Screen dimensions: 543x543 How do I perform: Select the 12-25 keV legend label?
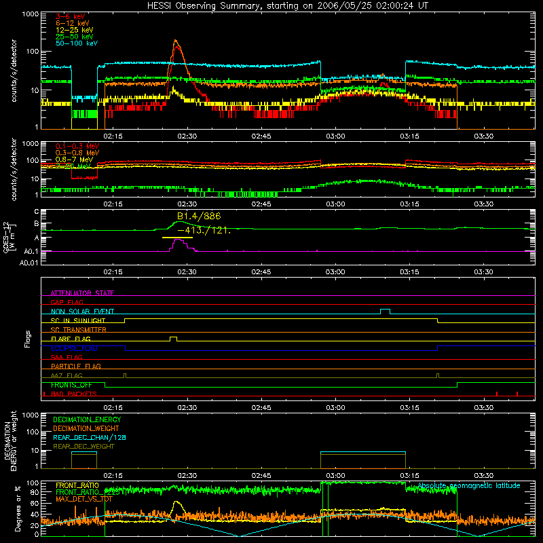(75, 30)
